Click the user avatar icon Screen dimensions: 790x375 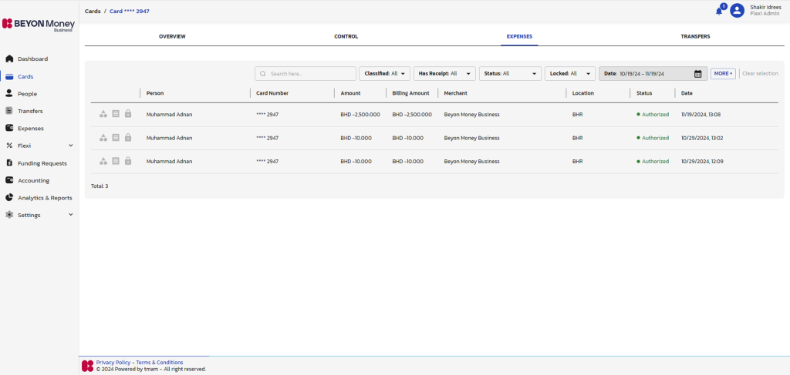(x=737, y=10)
